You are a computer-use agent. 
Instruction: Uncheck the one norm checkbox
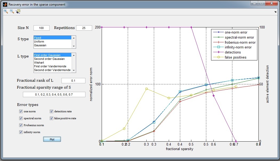coord(21,112)
